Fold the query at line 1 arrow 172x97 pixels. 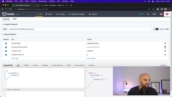6,71
